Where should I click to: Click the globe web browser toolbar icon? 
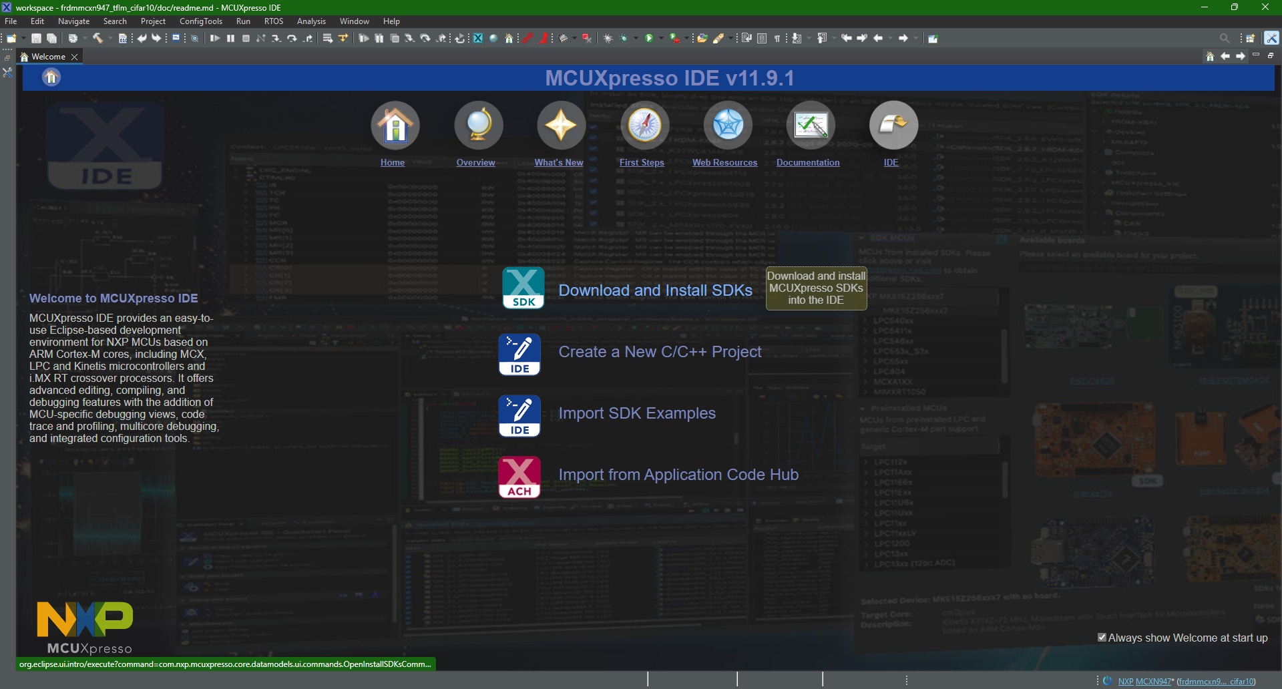(493, 38)
